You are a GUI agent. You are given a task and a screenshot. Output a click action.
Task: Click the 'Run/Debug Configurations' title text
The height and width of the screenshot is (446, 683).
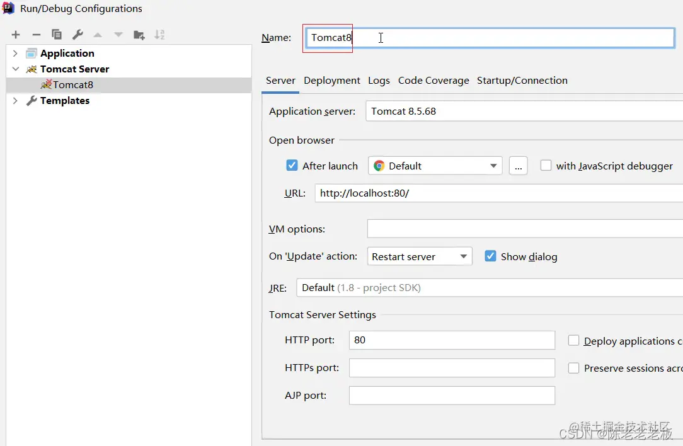(81, 9)
